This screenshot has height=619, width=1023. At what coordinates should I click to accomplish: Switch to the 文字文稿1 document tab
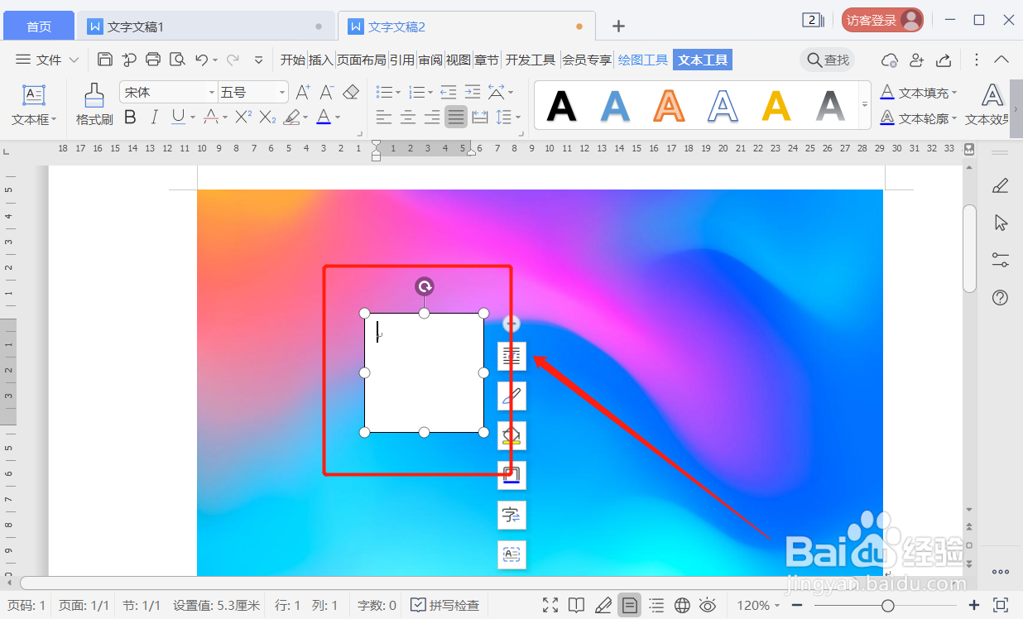(x=136, y=26)
